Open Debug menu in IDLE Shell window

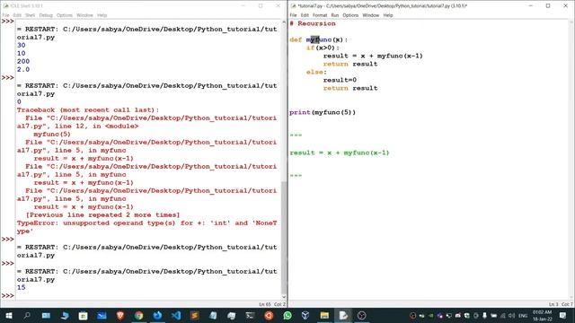[46, 15]
